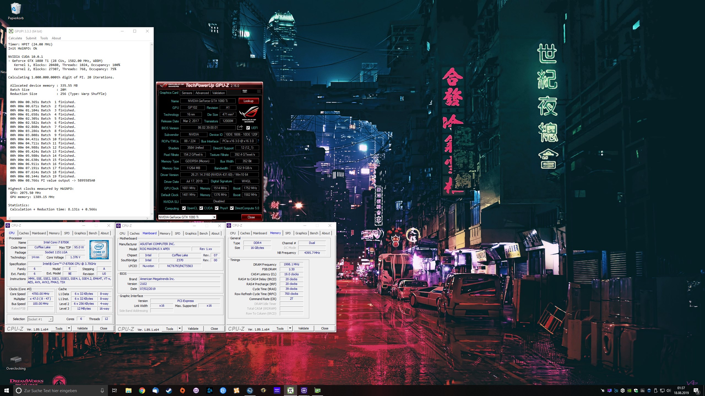Screen dimensions: 705x396
Task: Open Graphics tab in first CPU-Z window
Action: click(80, 233)
